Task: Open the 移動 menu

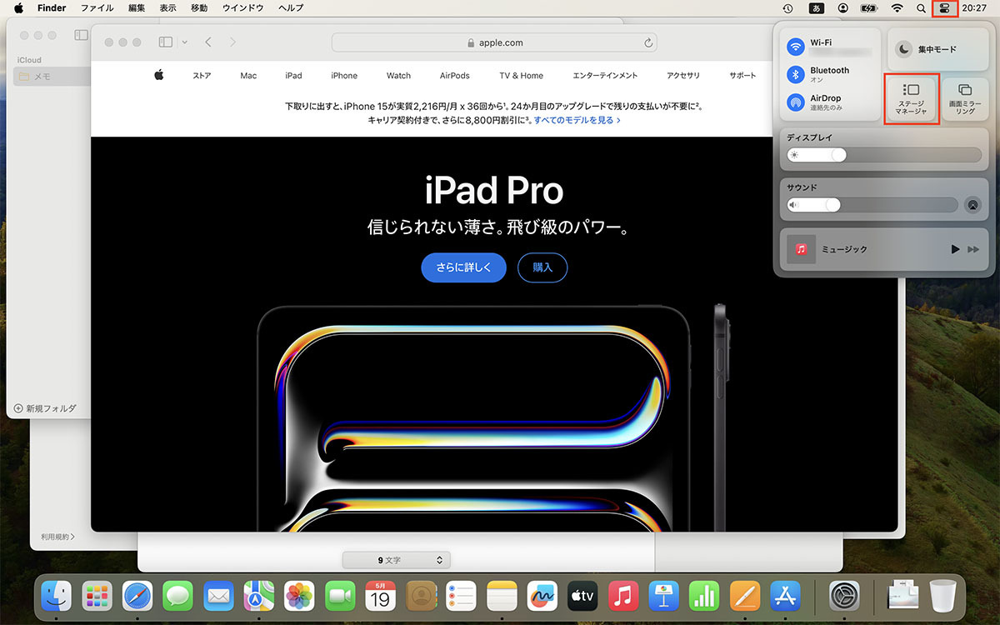Action: (x=199, y=7)
